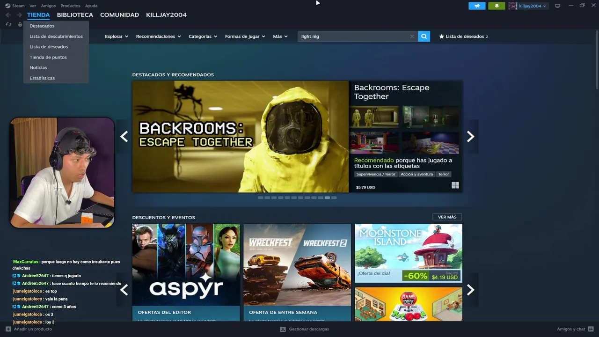This screenshot has height=337, width=599.
Task: Open notifications with the green bell icon
Action: pyautogui.click(x=497, y=6)
